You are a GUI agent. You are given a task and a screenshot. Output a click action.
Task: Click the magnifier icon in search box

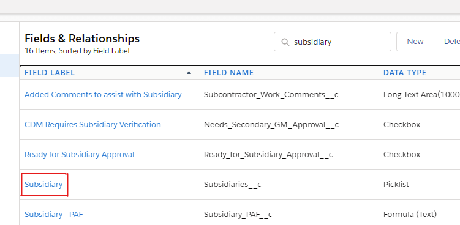(x=285, y=42)
